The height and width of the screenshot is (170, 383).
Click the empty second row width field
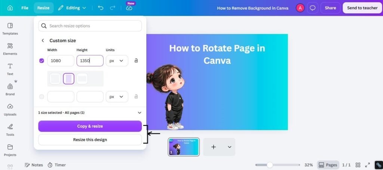pyautogui.click(x=61, y=97)
